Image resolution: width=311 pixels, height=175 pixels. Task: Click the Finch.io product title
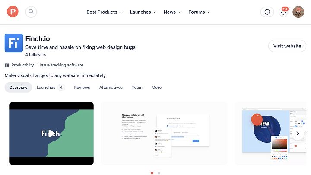click(x=38, y=39)
